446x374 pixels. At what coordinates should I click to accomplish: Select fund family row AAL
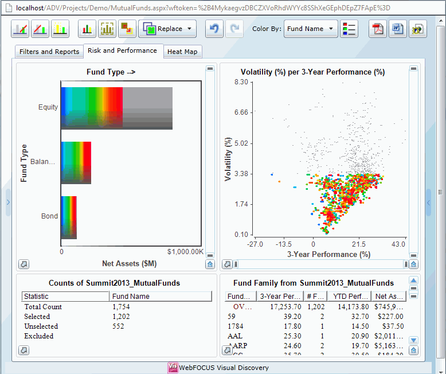[316, 336]
